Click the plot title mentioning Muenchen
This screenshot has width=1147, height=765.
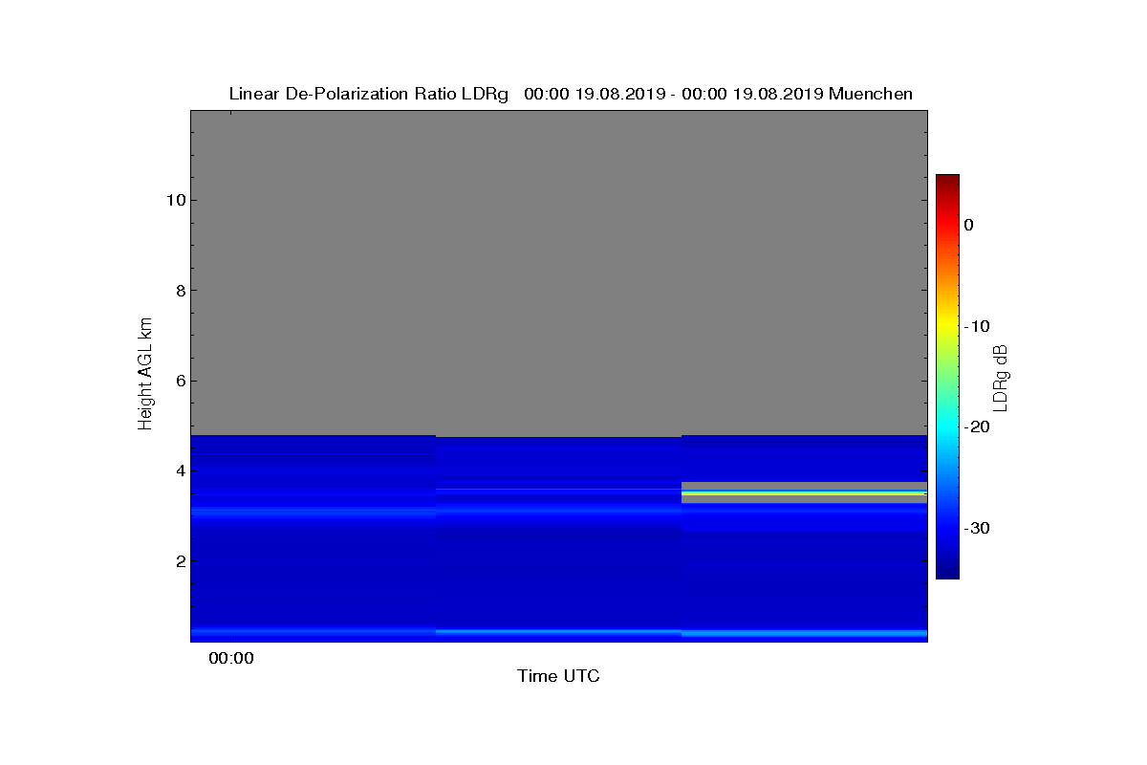coord(571,94)
